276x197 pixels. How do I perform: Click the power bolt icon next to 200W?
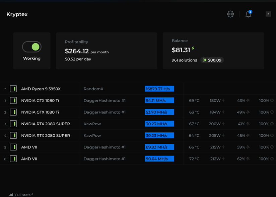[223, 124]
